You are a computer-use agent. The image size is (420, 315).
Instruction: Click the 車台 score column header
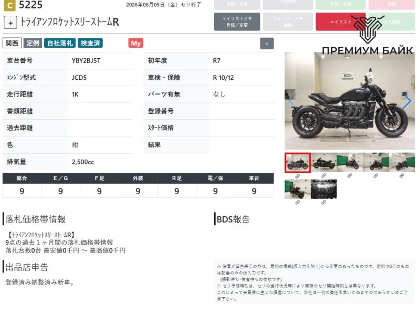tap(254, 178)
